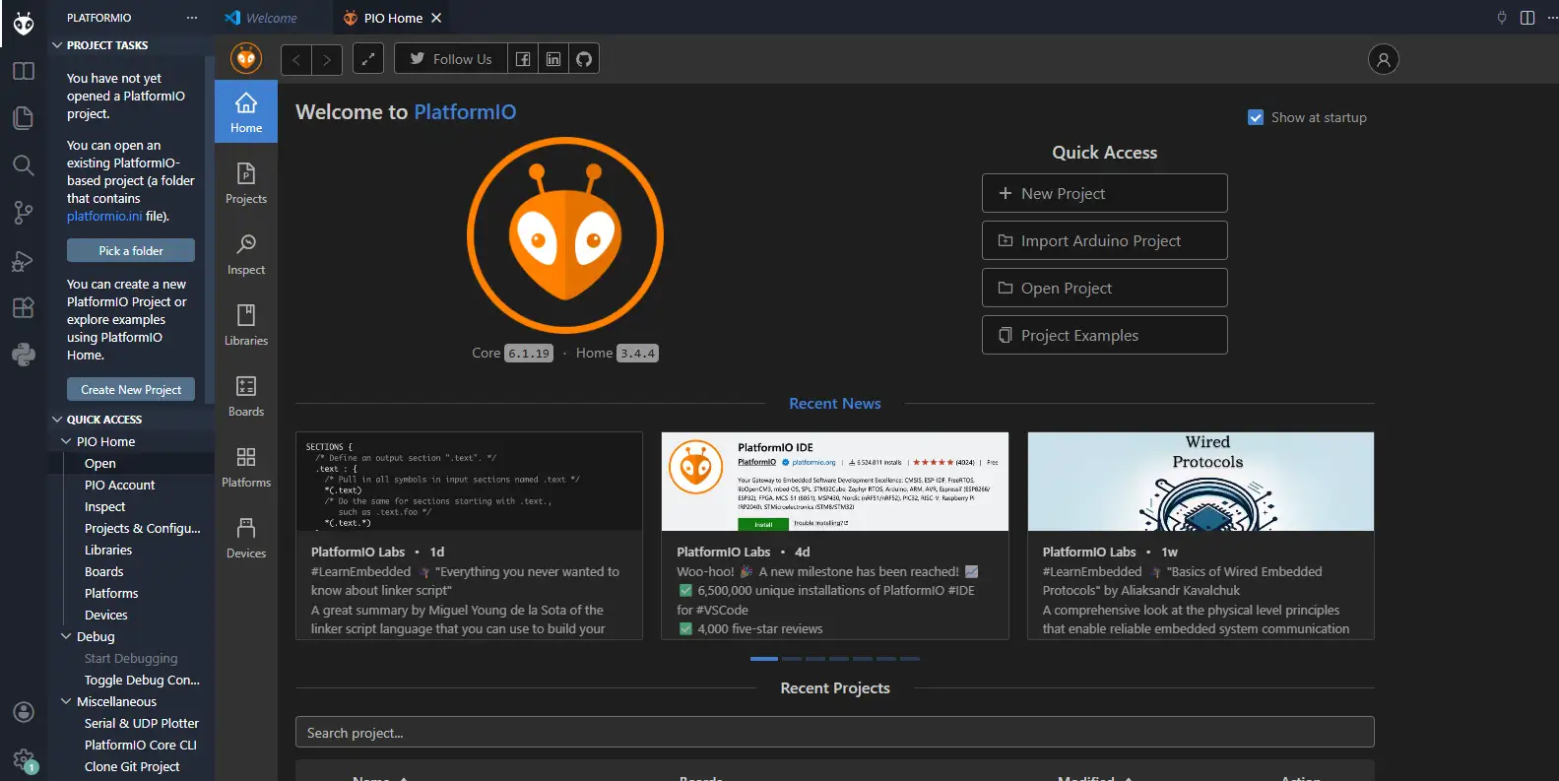
Task: Click the Open Project button
Action: coord(1105,288)
